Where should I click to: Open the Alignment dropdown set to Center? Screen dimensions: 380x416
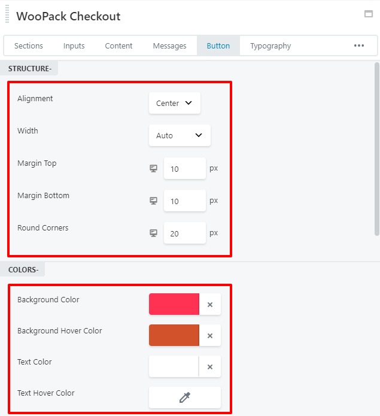(175, 103)
